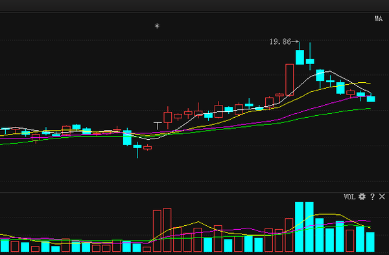Select the candlestick at the 19.86 high
The height and width of the screenshot is (255, 389).
point(300,54)
